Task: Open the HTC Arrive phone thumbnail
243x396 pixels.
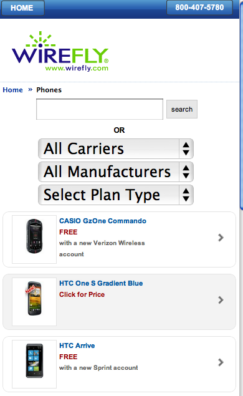Action: 34,364
